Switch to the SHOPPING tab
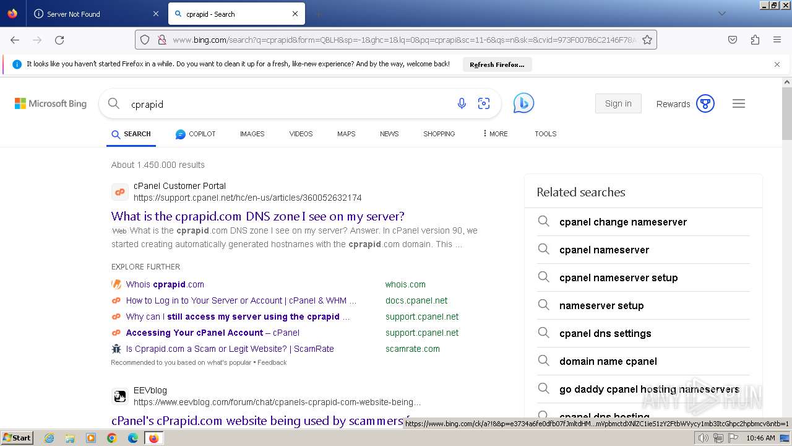 (439, 134)
